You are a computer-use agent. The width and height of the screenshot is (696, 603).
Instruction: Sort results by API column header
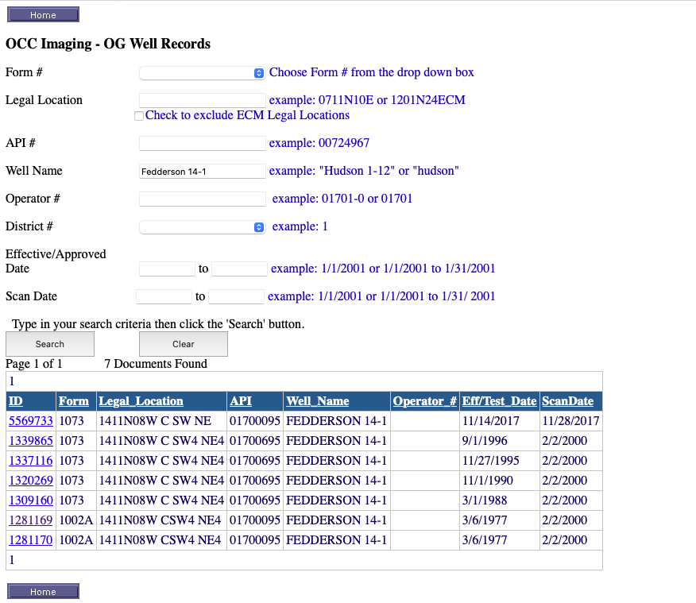(241, 401)
